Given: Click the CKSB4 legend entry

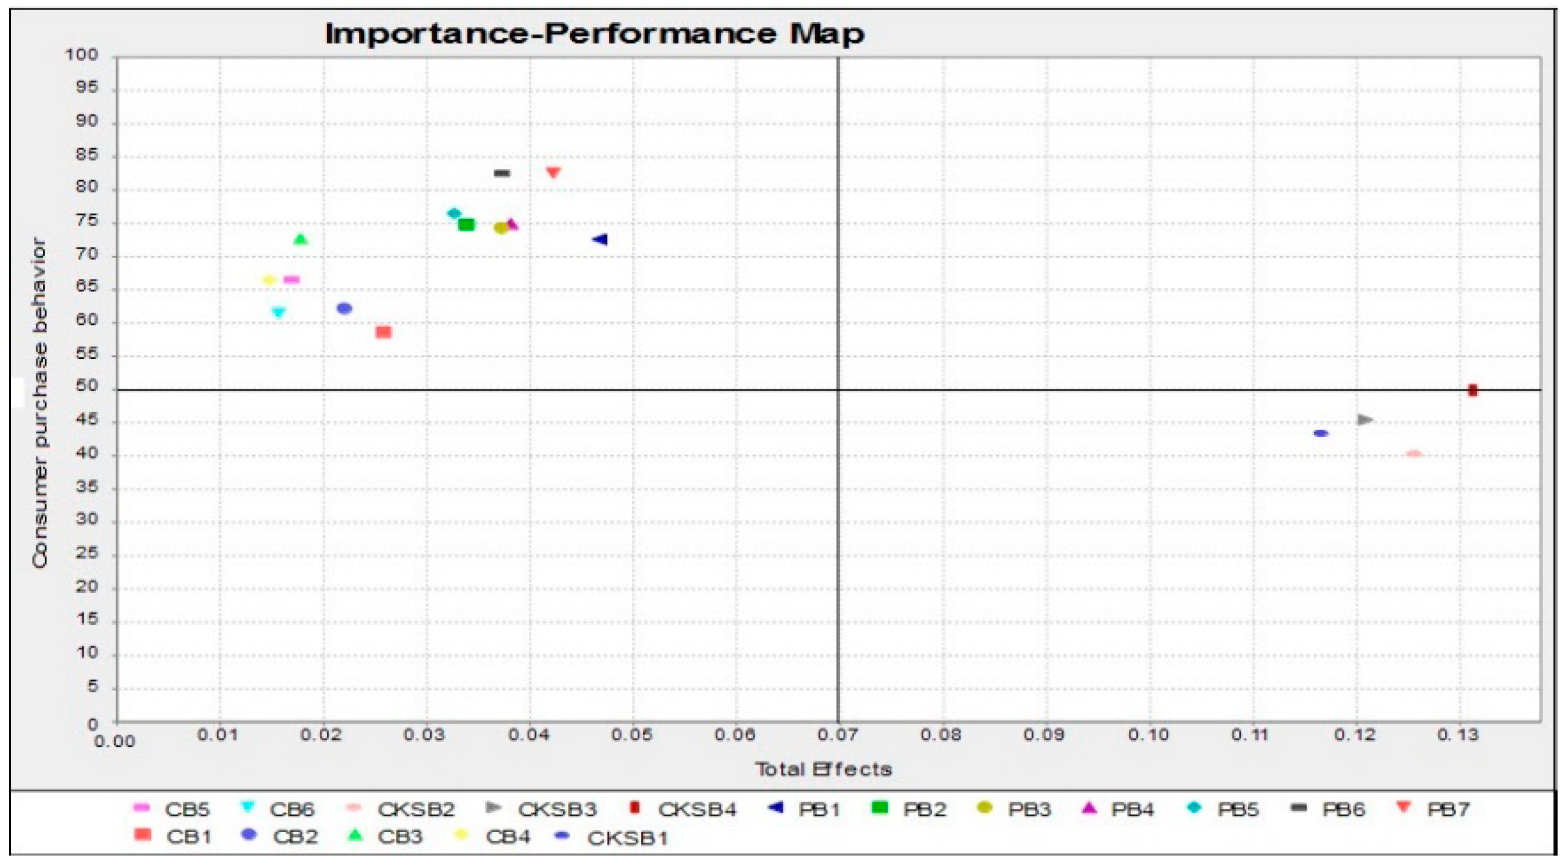Looking at the screenshot, I should point(696,810).
